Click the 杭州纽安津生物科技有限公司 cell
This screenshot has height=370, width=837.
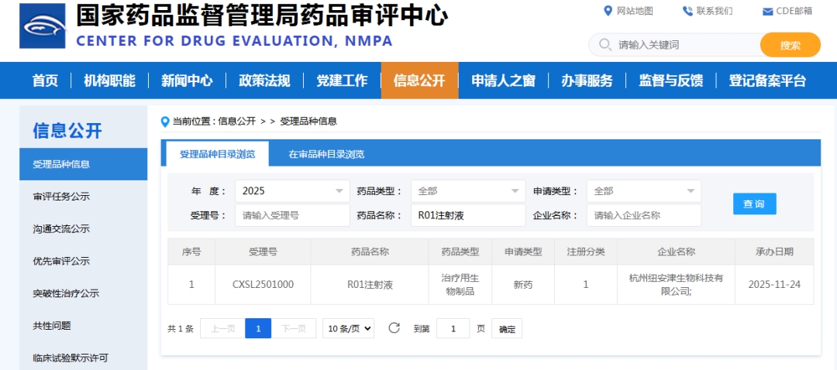(x=677, y=285)
